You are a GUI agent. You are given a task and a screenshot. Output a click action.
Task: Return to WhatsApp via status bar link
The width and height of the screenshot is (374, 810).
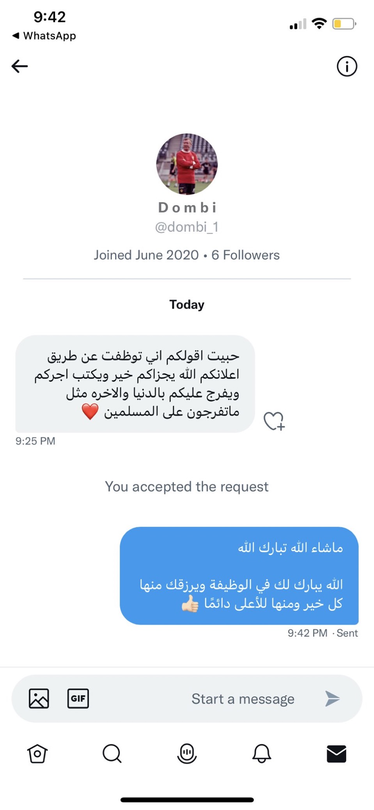click(x=44, y=36)
